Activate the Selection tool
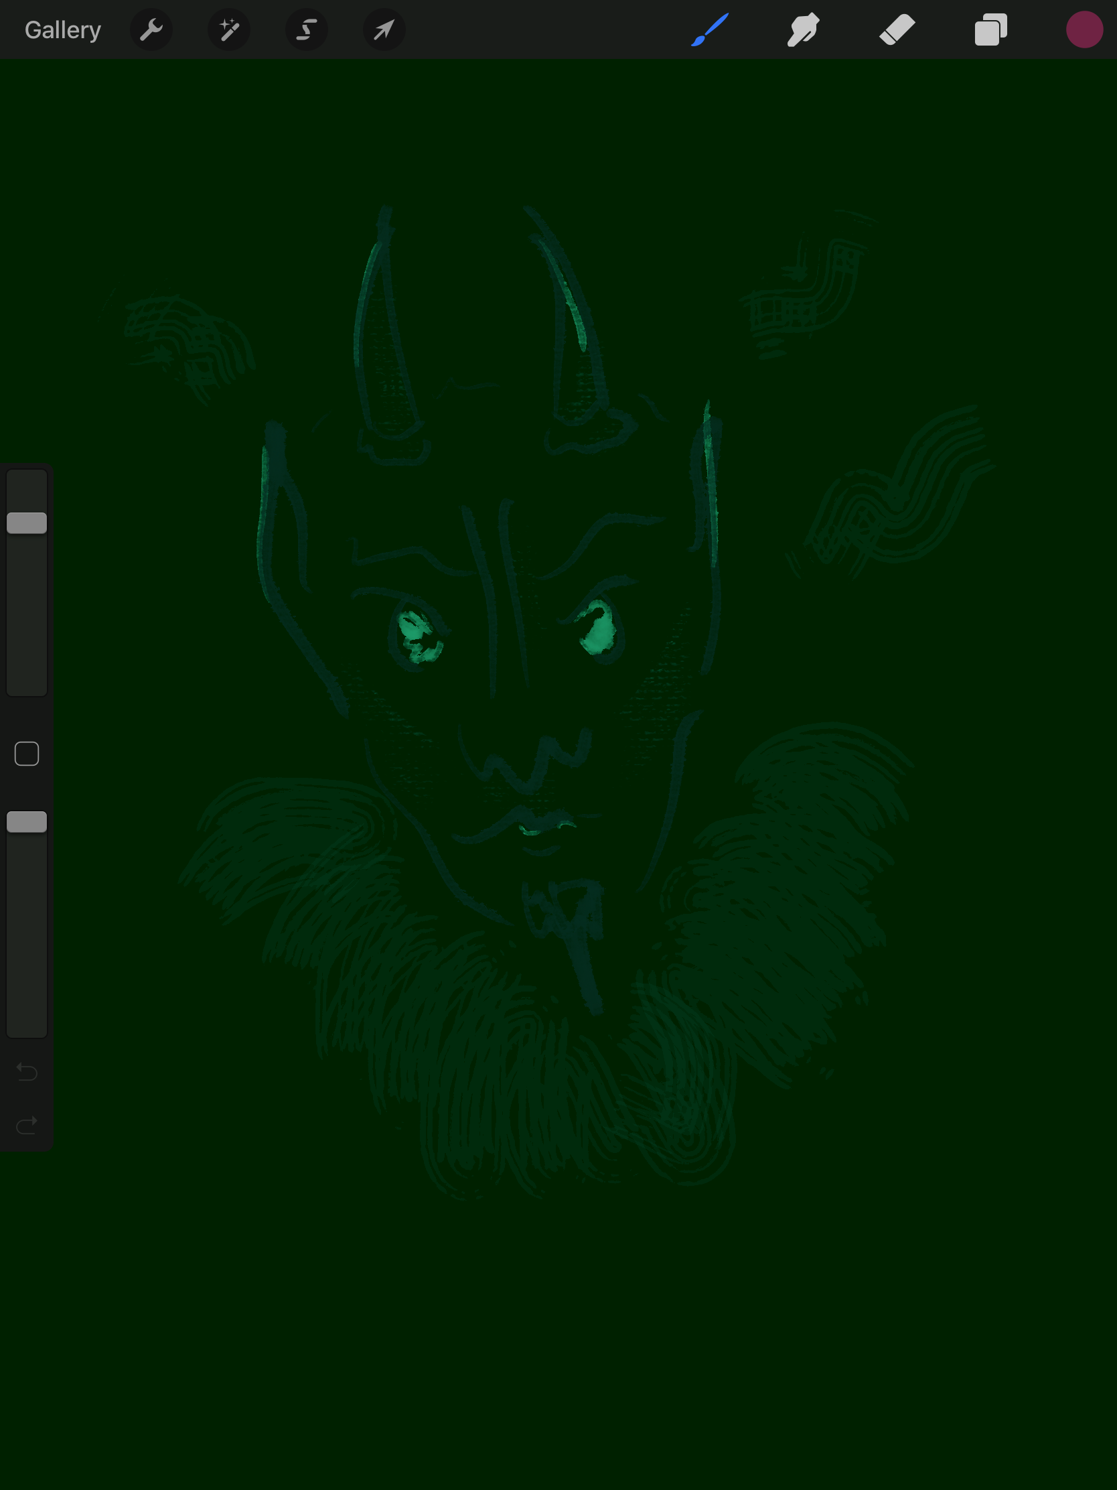The height and width of the screenshot is (1490, 1117). [306, 29]
